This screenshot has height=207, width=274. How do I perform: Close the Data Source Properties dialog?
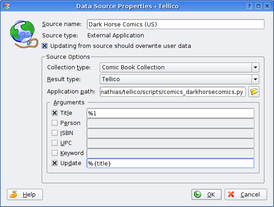coord(267,6)
